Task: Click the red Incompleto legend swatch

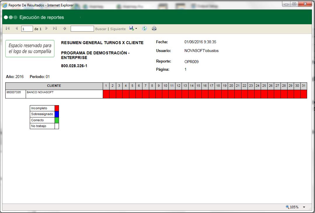Action: pos(57,108)
